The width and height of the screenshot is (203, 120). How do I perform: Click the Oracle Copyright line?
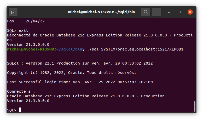pos(71,73)
